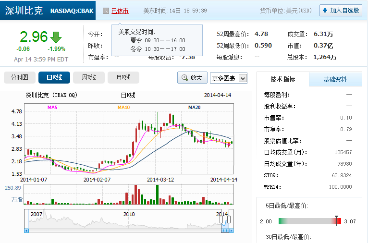Switch to the 基础资料 tab
Image resolution: width=368 pixels, height=243 pixels.
[335, 79]
